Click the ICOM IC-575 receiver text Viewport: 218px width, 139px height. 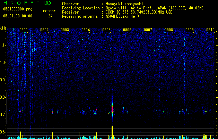pos(139,12)
